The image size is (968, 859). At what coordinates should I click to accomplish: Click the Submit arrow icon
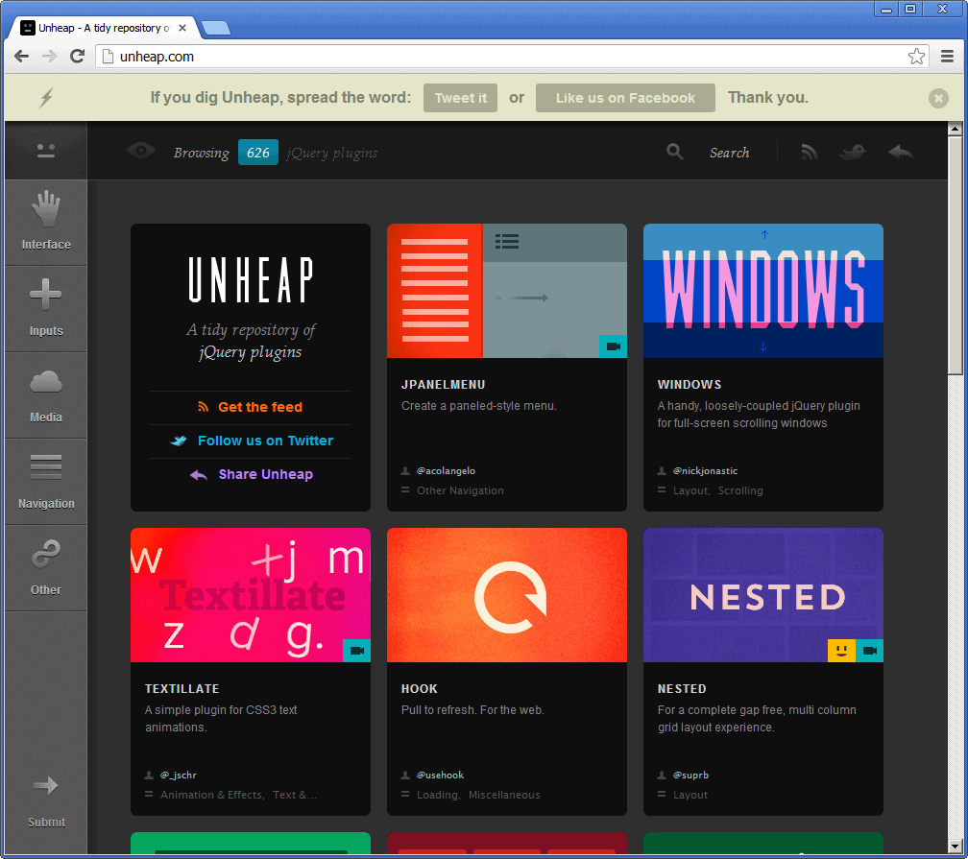(x=46, y=785)
